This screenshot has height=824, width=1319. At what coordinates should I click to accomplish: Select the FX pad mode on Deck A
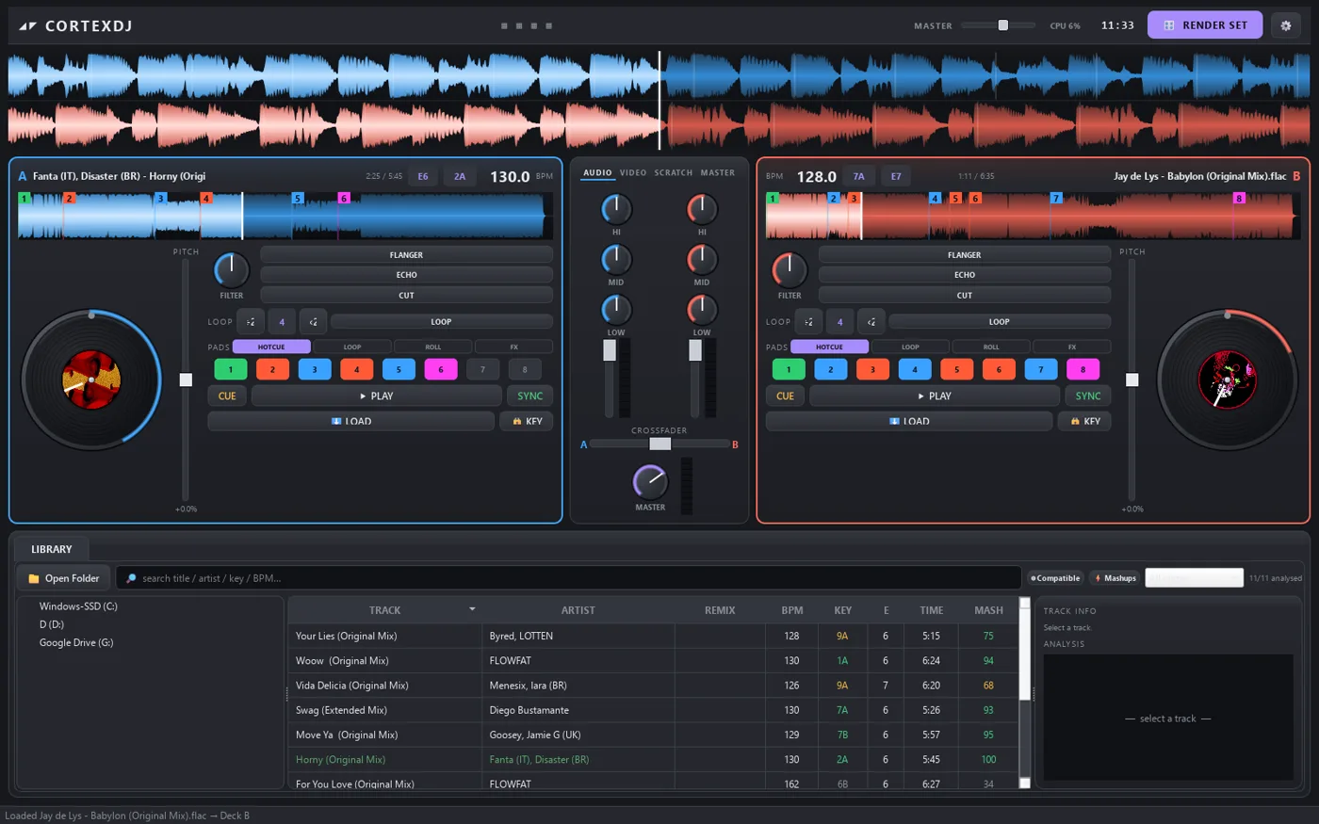(x=514, y=347)
